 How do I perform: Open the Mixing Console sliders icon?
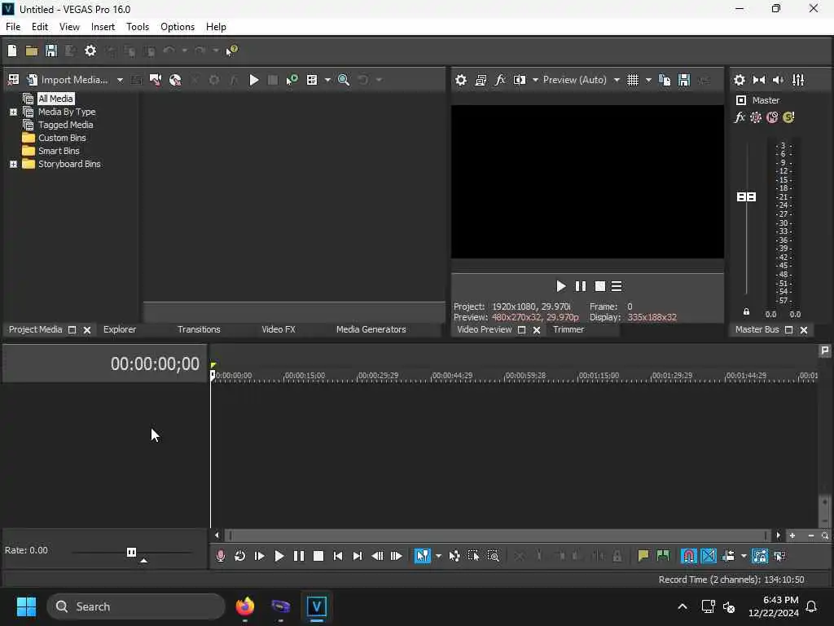pyautogui.click(x=798, y=80)
